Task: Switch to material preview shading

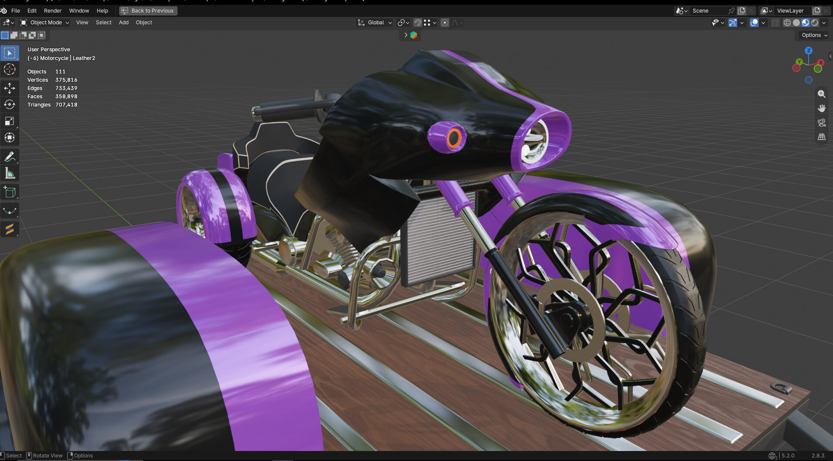Action: [806, 23]
